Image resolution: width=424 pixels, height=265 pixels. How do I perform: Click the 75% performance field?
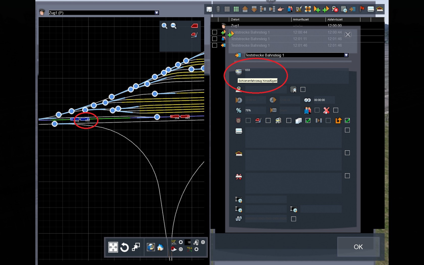coord(255,110)
